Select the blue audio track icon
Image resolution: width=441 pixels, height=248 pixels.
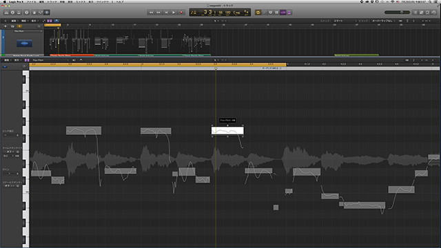(x=25, y=43)
